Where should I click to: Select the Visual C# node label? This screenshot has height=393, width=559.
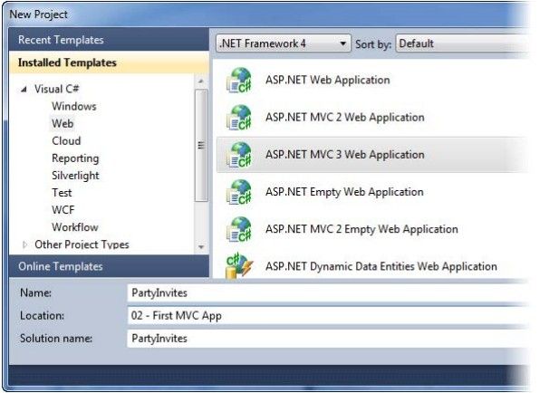pyautogui.click(x=57, y=89)
